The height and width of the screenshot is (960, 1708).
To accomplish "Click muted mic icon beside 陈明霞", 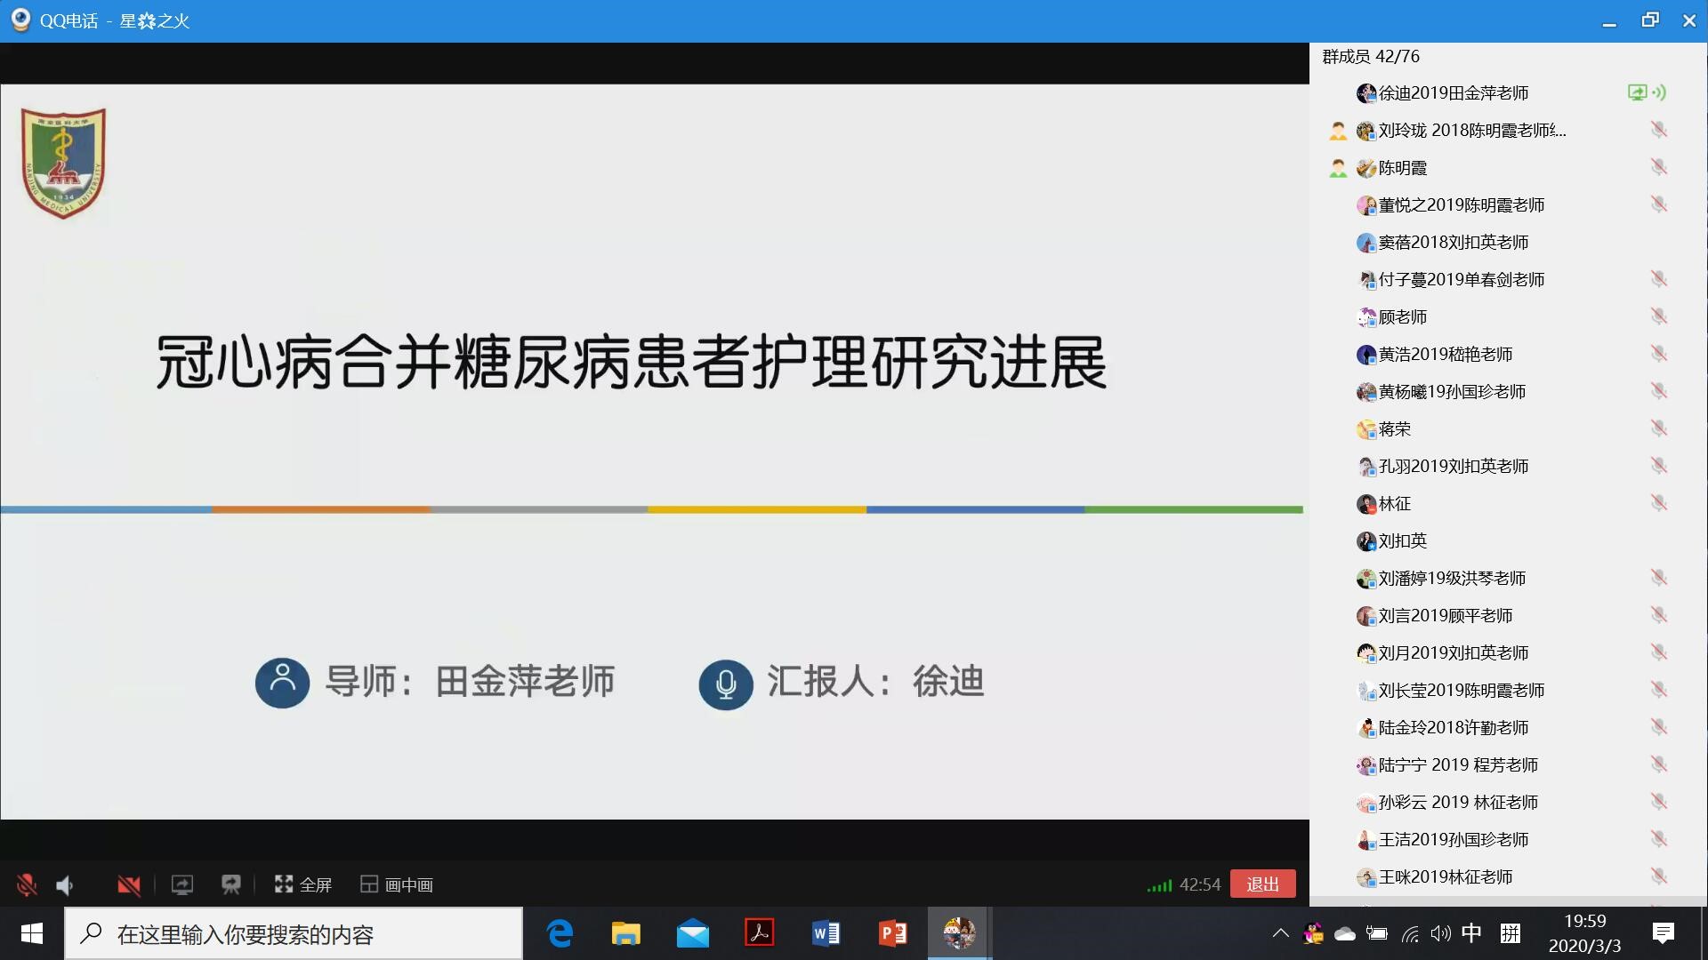I will pos(1658,167).
